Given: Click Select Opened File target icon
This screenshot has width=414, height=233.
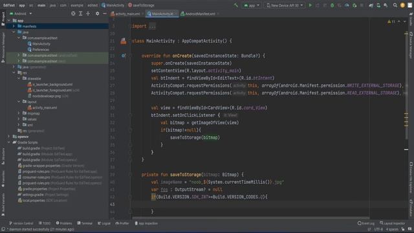Looking at the screenshot, I should (x=73, y=14).
